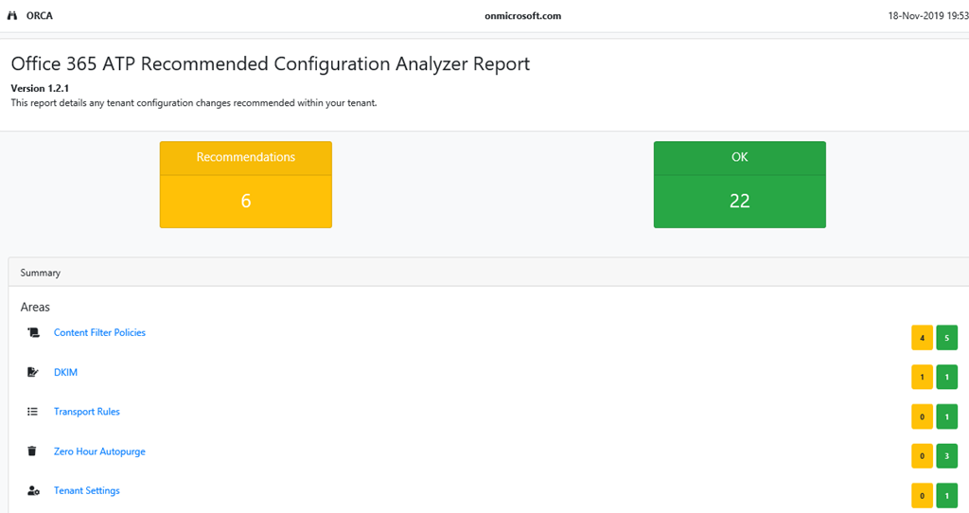Click Content Filter Policies green badge 5

(946, 338)
